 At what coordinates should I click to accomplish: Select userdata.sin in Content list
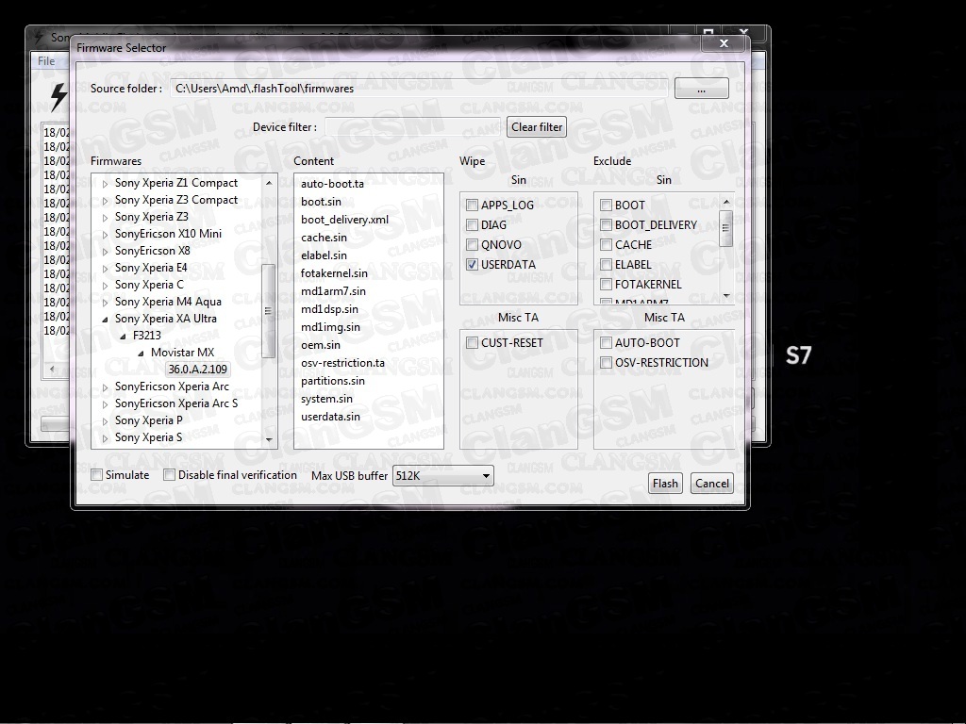pyautogui.click(x=330, y=416)
